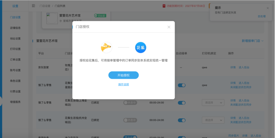Click the 自动接单 column header
The width and height of the screenshot is (275, 138).
click(181, 53)
